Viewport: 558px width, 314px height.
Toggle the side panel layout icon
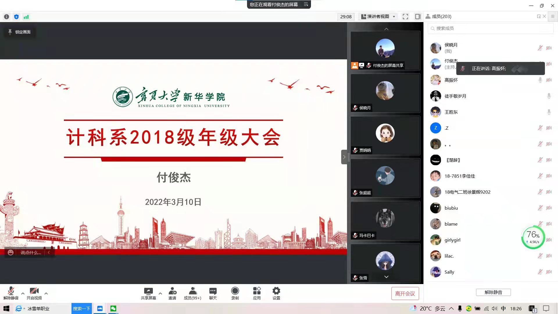418,17
